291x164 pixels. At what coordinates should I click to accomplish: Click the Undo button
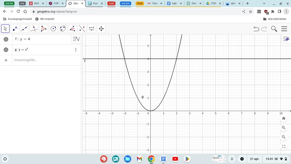(256, 29)
